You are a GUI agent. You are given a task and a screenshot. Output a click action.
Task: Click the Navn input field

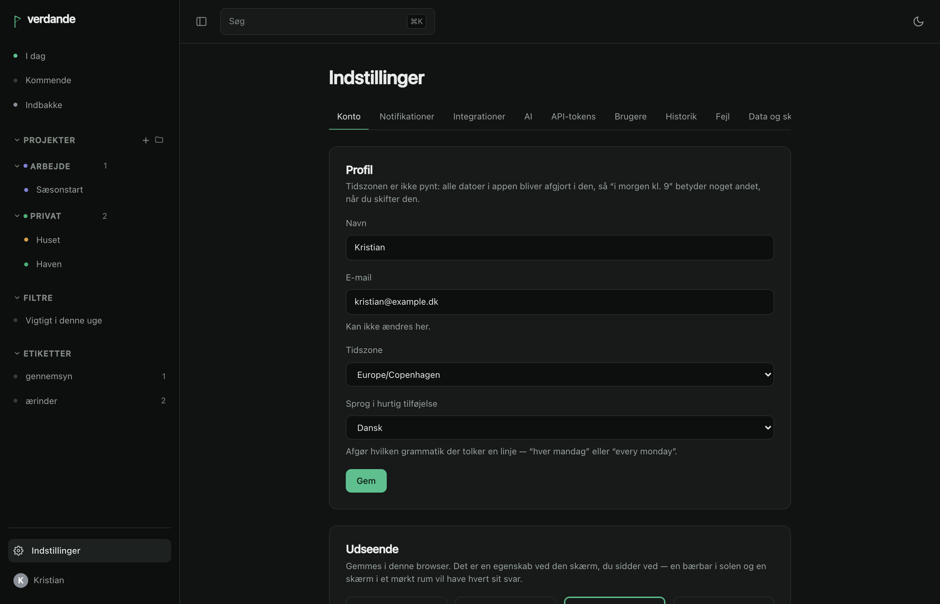click(559, 248)
